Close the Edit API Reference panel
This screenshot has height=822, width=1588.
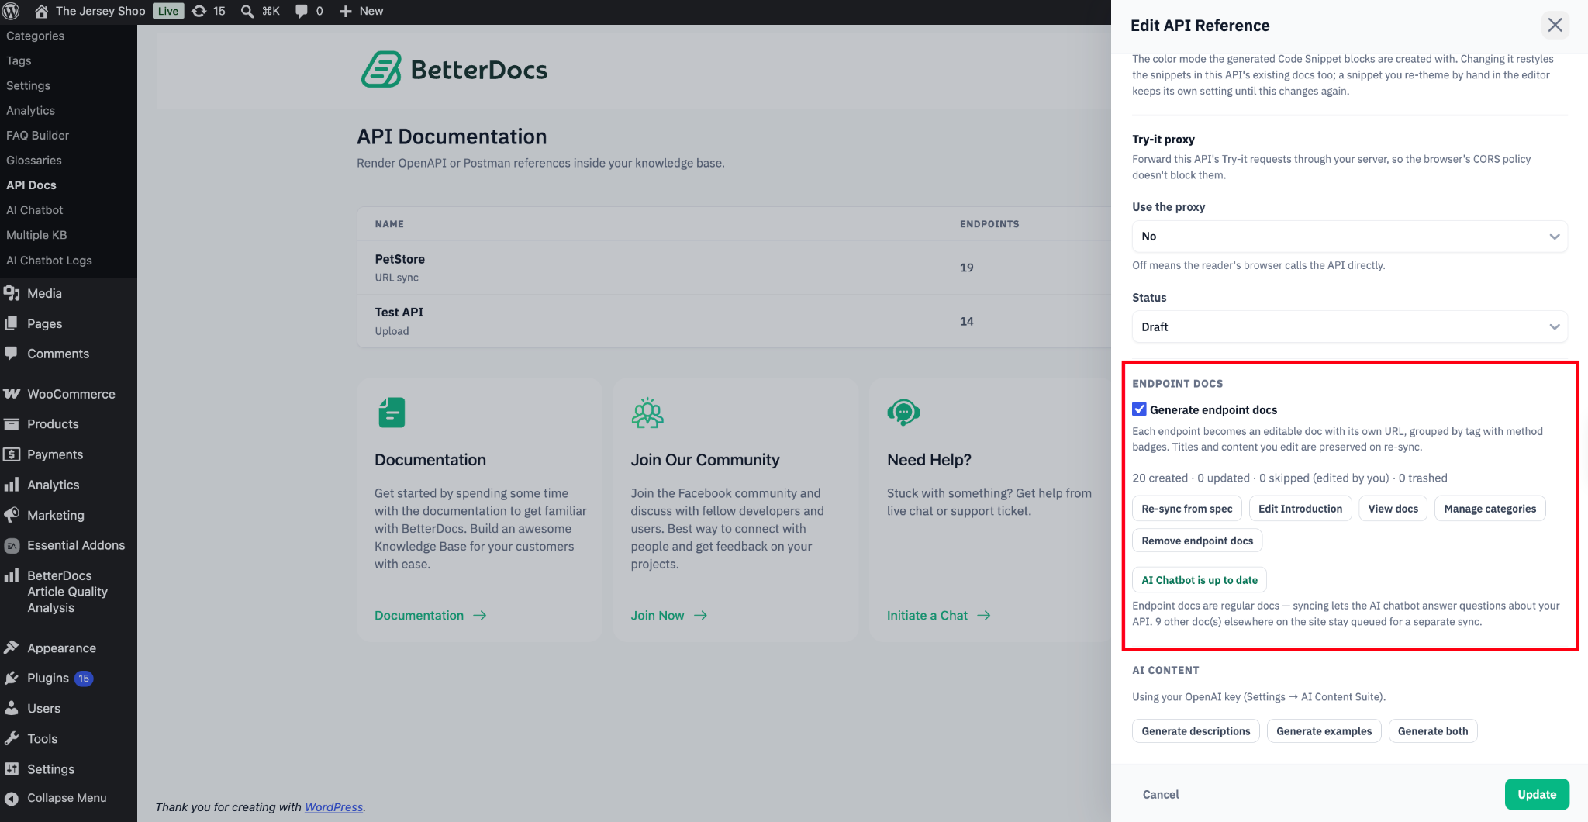(1555, 25)
